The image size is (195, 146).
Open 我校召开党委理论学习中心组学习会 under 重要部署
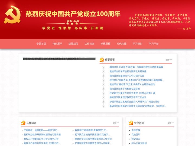pyautogui.click(x=127, y=76)
